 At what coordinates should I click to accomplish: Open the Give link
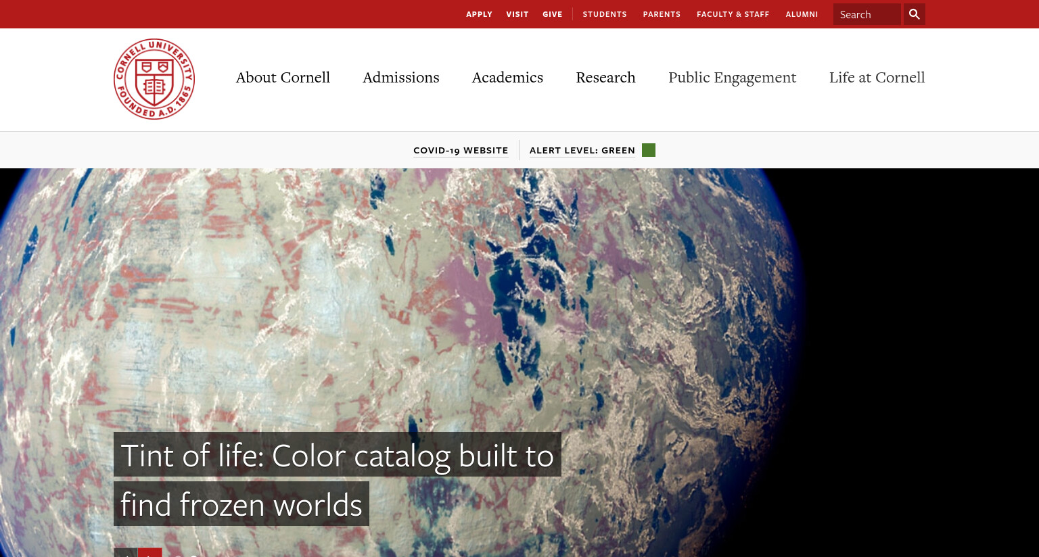[x=553, y=14]
